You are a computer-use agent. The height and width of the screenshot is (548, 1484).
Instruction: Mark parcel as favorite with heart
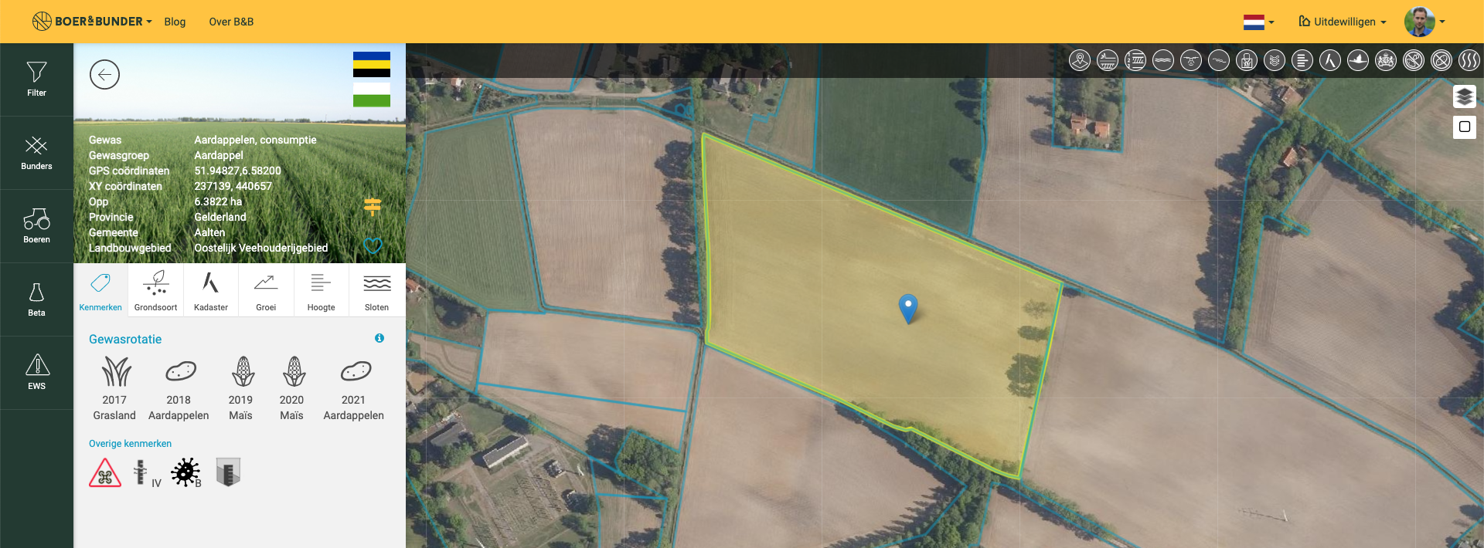pyautogui.click(x=373, y=246)
